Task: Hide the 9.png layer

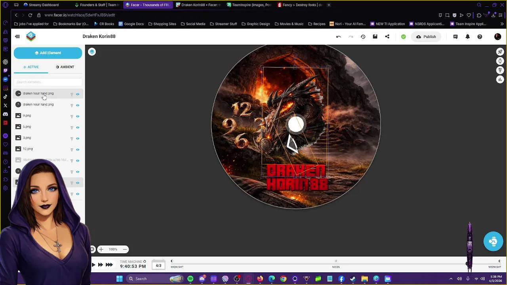Action: pos(78,116)
